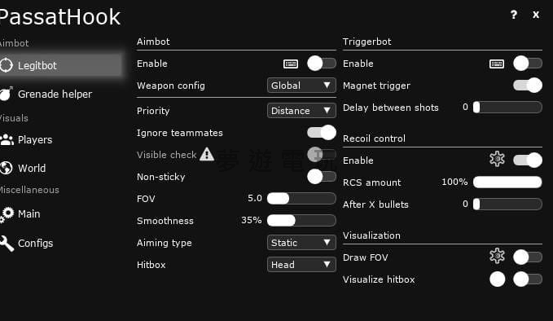Pick the Visualize hitbox white color swatch
This screenshot has height=321, width=553.
click(498, 279)
